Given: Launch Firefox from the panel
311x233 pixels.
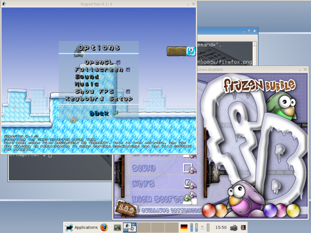Looking at the screenshot, I should tap(104, 227).
